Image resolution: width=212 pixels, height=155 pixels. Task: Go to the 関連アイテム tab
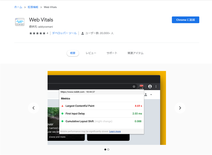click(x=135, y=53)
